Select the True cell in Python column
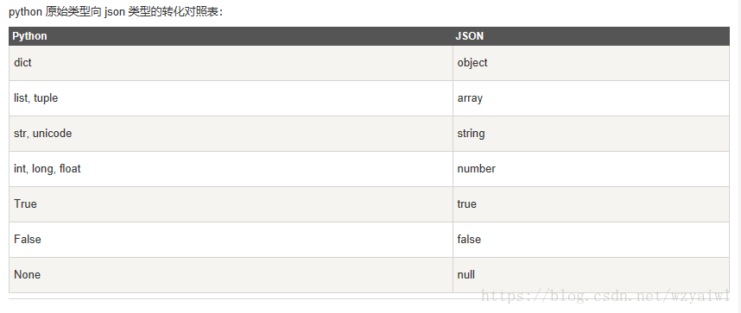This screenshot has height=313, width=741. [x=231, y=204]
